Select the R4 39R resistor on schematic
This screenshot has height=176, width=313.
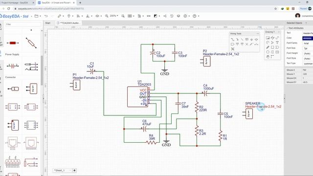point(151,142)
